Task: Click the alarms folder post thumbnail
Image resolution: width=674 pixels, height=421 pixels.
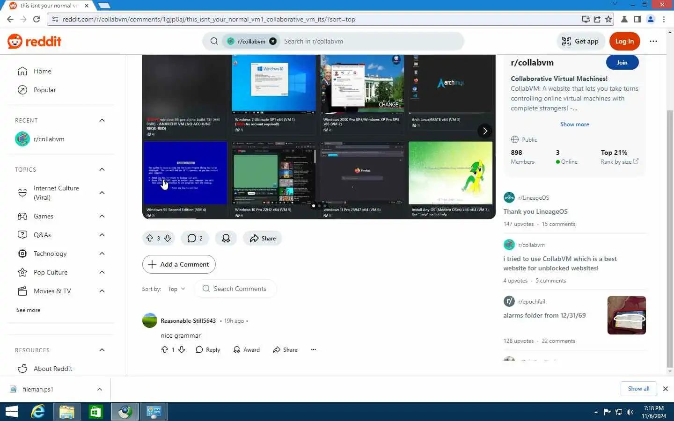Action: [626, 315]
